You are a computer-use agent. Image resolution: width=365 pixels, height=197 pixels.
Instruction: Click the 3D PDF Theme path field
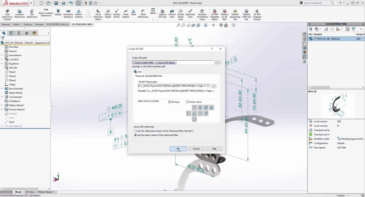tap(174, 86)
